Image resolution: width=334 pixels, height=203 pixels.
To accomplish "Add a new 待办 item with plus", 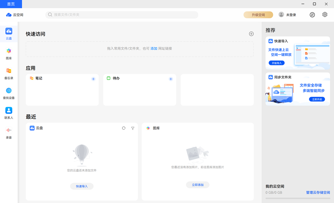I will tap(171, 79).
